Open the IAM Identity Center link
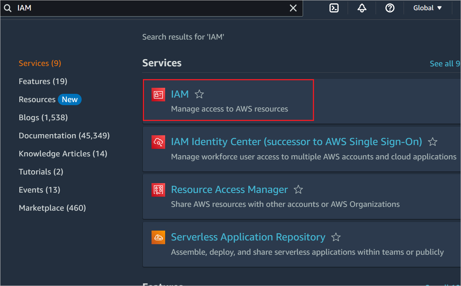Image resolution: width=461 pixels, height=286 pixels. point(297,142)
